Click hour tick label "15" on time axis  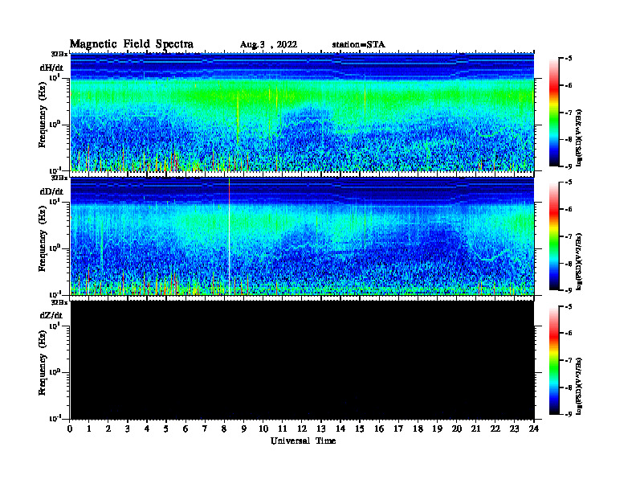click(x=360, y=428)
